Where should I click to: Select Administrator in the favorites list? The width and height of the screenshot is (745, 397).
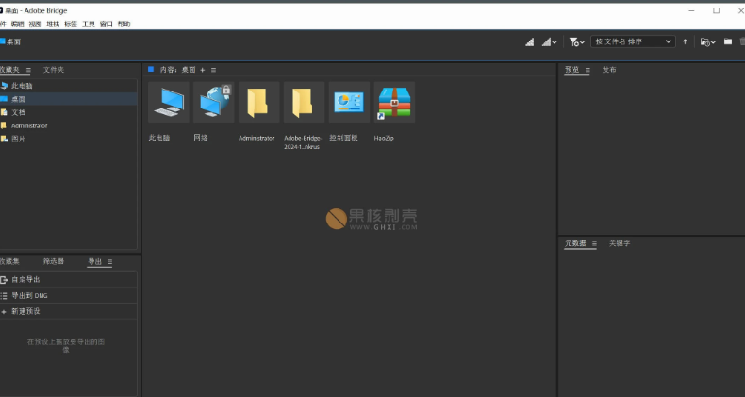(69, 125)
